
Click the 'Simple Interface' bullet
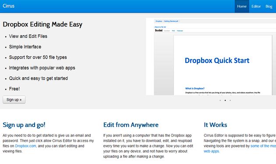click(25, 47)
